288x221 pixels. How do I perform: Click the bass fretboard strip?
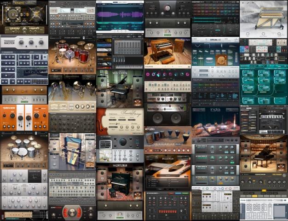tap(18, 215)
